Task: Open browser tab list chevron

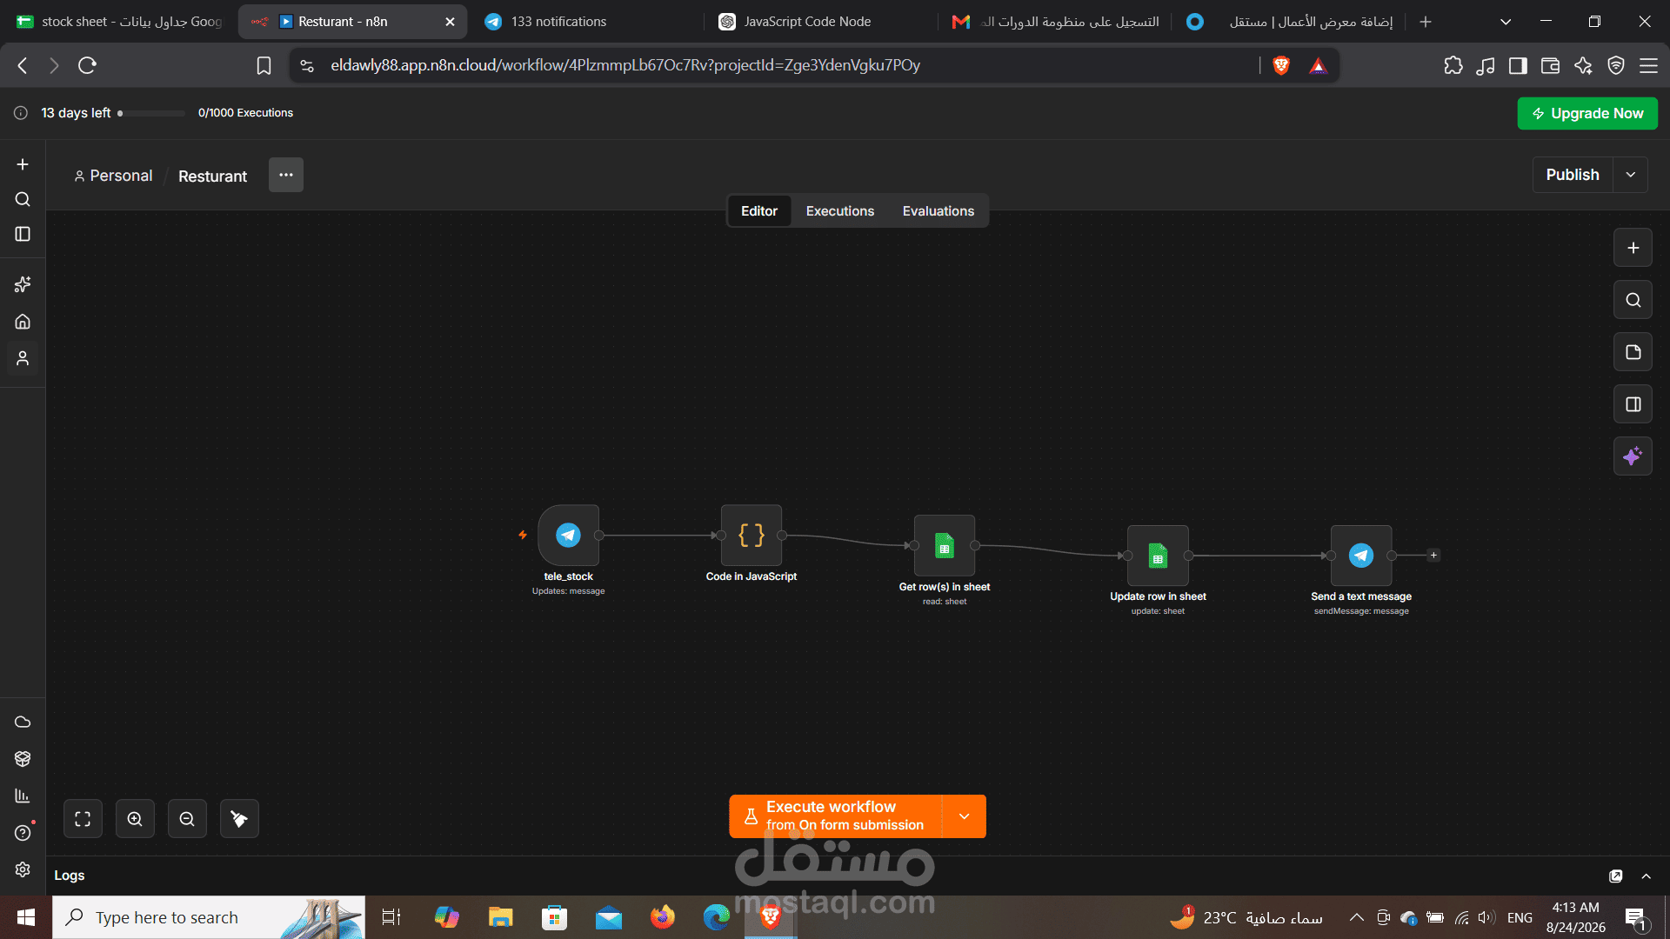Action: [1506, 22]
